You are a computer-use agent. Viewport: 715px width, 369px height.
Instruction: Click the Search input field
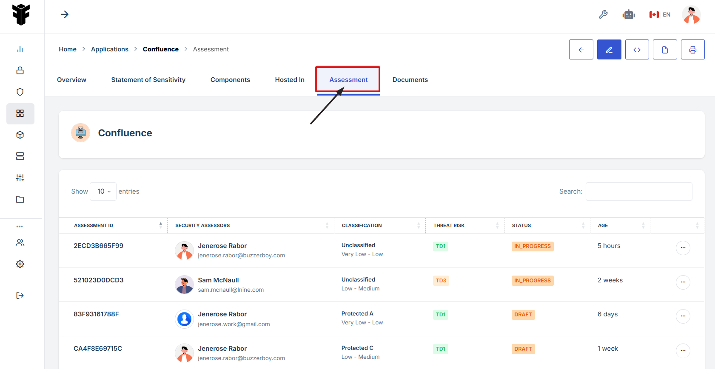click(638, 192)
